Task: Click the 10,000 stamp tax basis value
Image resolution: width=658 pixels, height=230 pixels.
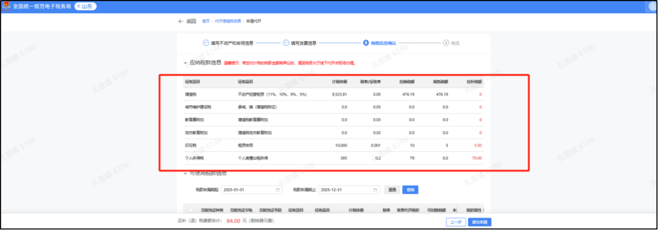Action: [342, 146]
